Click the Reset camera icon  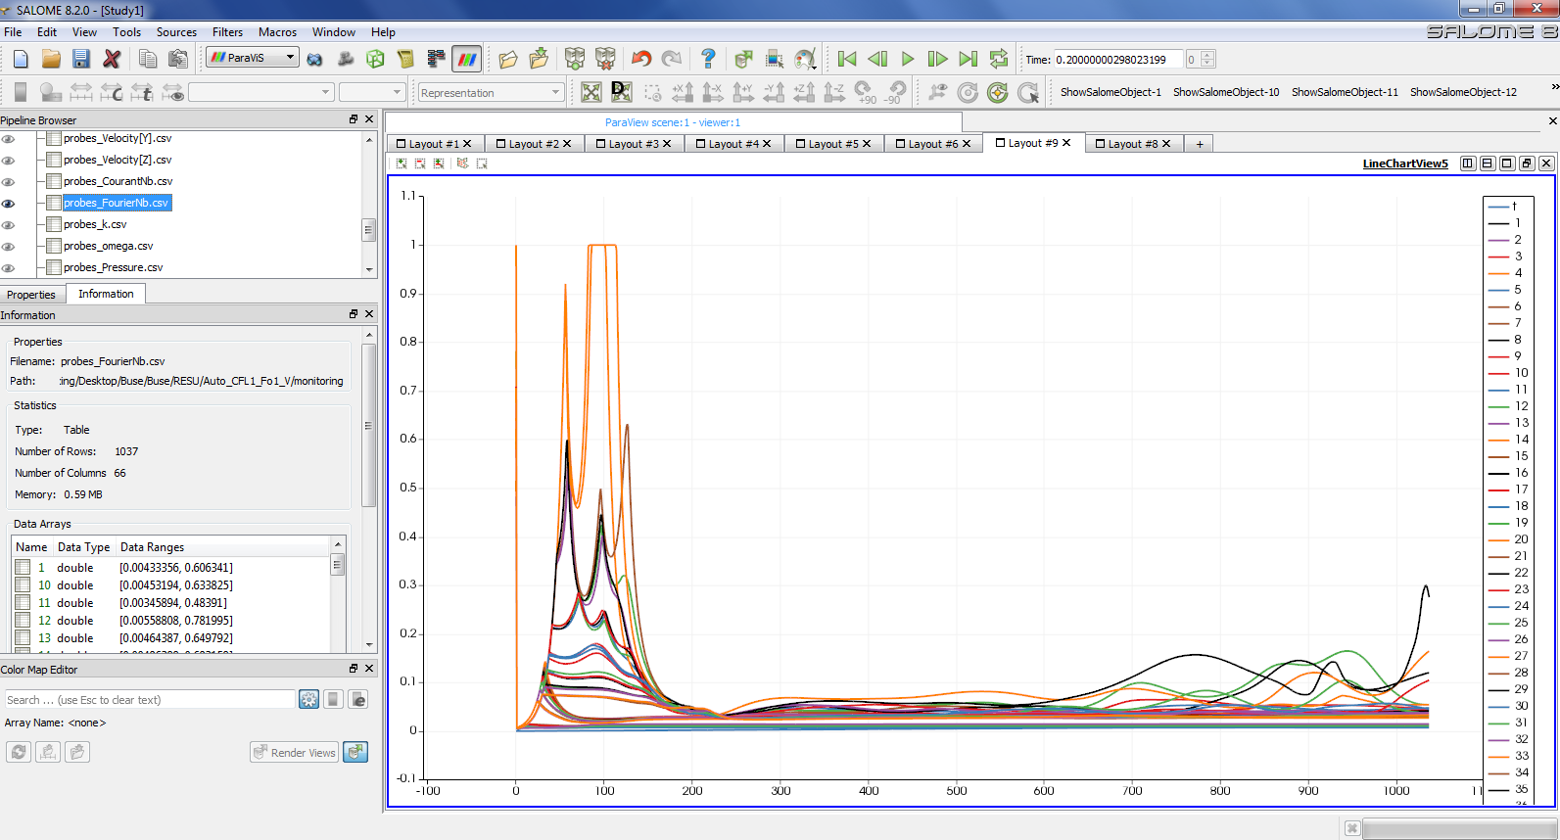coord(591,93)
